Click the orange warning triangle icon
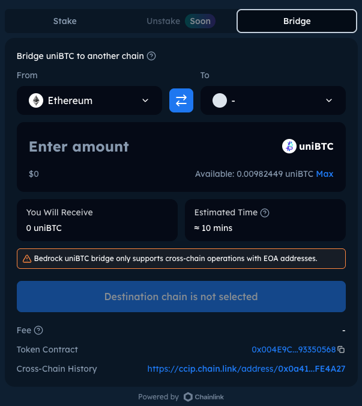The image size is (362, 406). pyautogui.click(x=27, y=259)
